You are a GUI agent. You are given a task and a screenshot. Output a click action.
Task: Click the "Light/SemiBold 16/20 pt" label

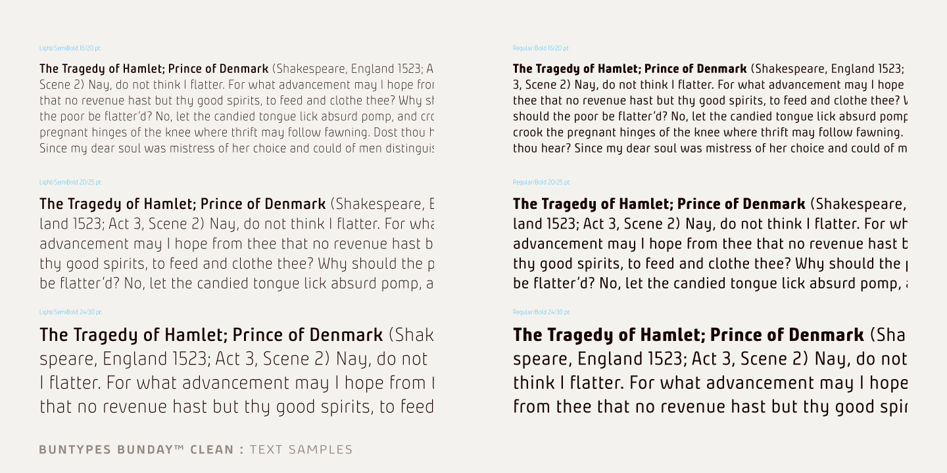(70, 48)
